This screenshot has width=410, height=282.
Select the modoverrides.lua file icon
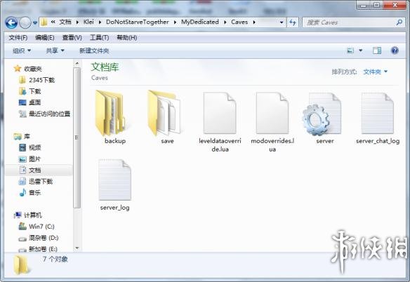pyautogui.click(x=272, y=113)
